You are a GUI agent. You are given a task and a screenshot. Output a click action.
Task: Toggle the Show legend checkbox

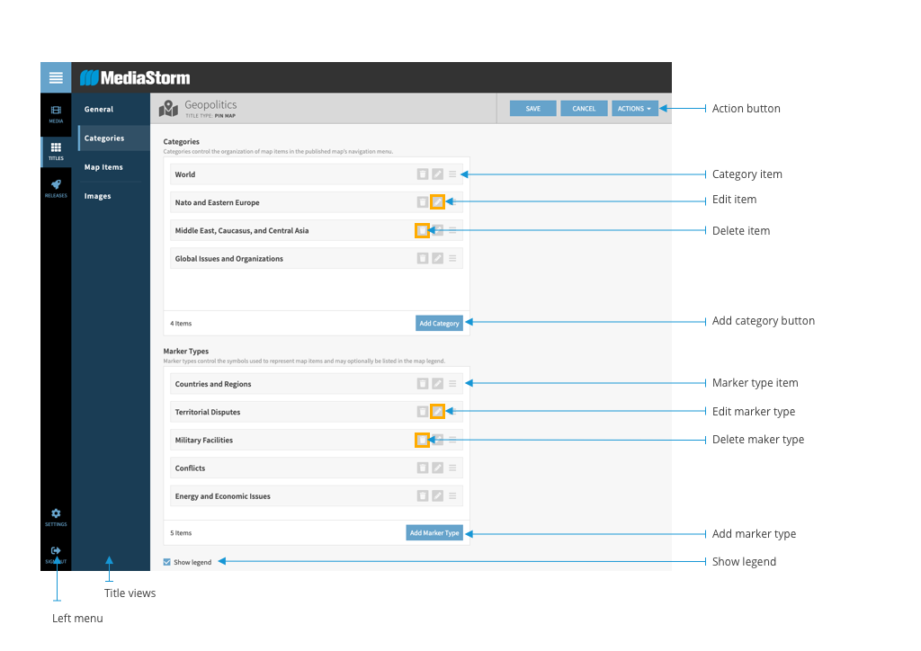[167, 562]
